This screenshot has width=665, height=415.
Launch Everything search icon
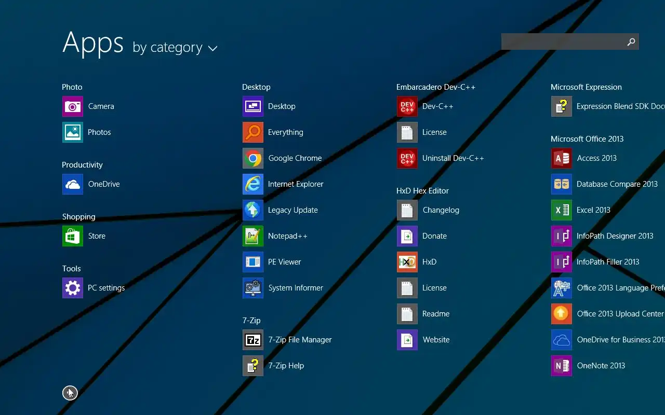pyautogui.click(x=253, y=132)
